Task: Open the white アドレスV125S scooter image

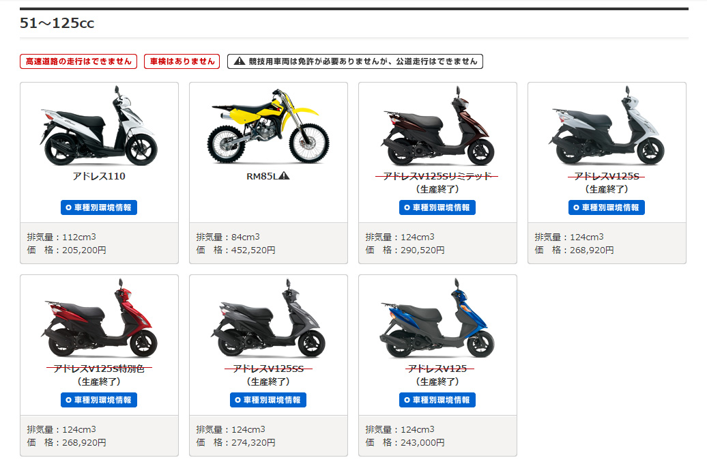Action: coord(607,126)
